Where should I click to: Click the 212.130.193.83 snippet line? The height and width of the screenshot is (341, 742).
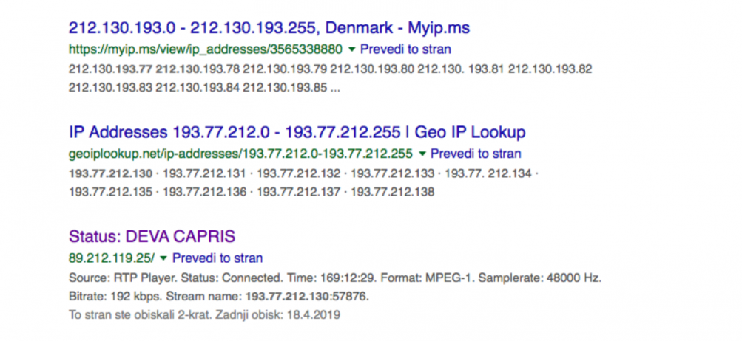(204, 88)
